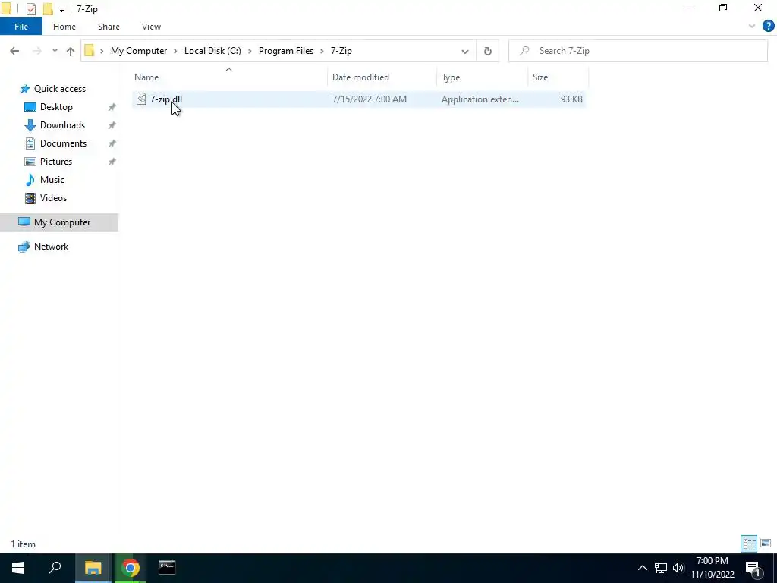Open Quick access in navigation pane

[x=59, y=89]
